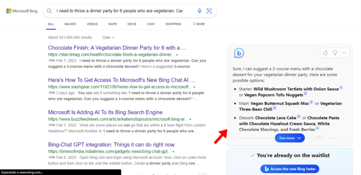Expand buzzfeednews.com result URL arrow
The height and width of the screenshot is (175, 361).
190,120
